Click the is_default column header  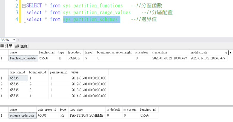tap(114, 110)
